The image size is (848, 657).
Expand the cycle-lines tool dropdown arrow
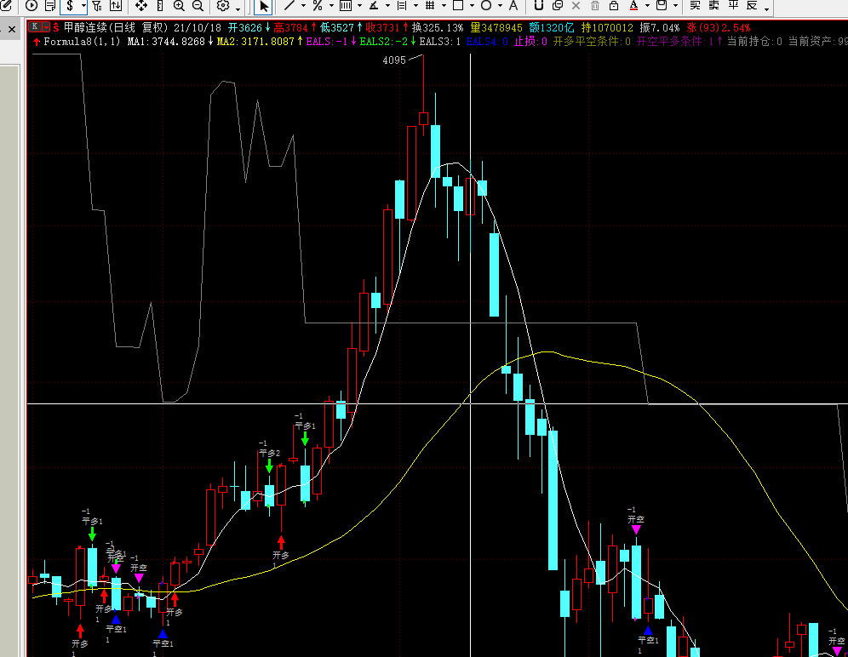359,6
